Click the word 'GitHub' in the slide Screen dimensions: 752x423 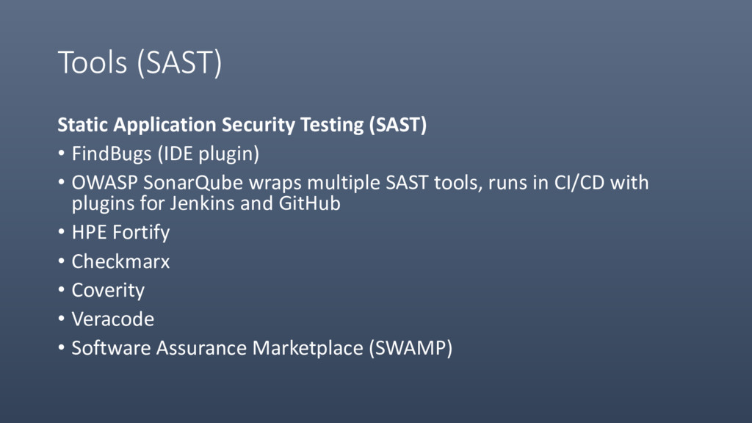(310, 203)
